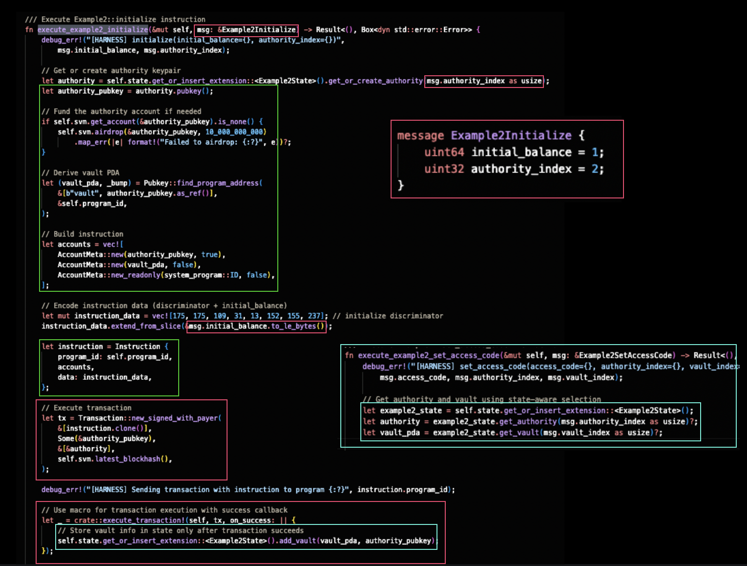Screen dimensions: 747x566
Task: Select the uint32 authority_index field line
Action: pos(514,169)
